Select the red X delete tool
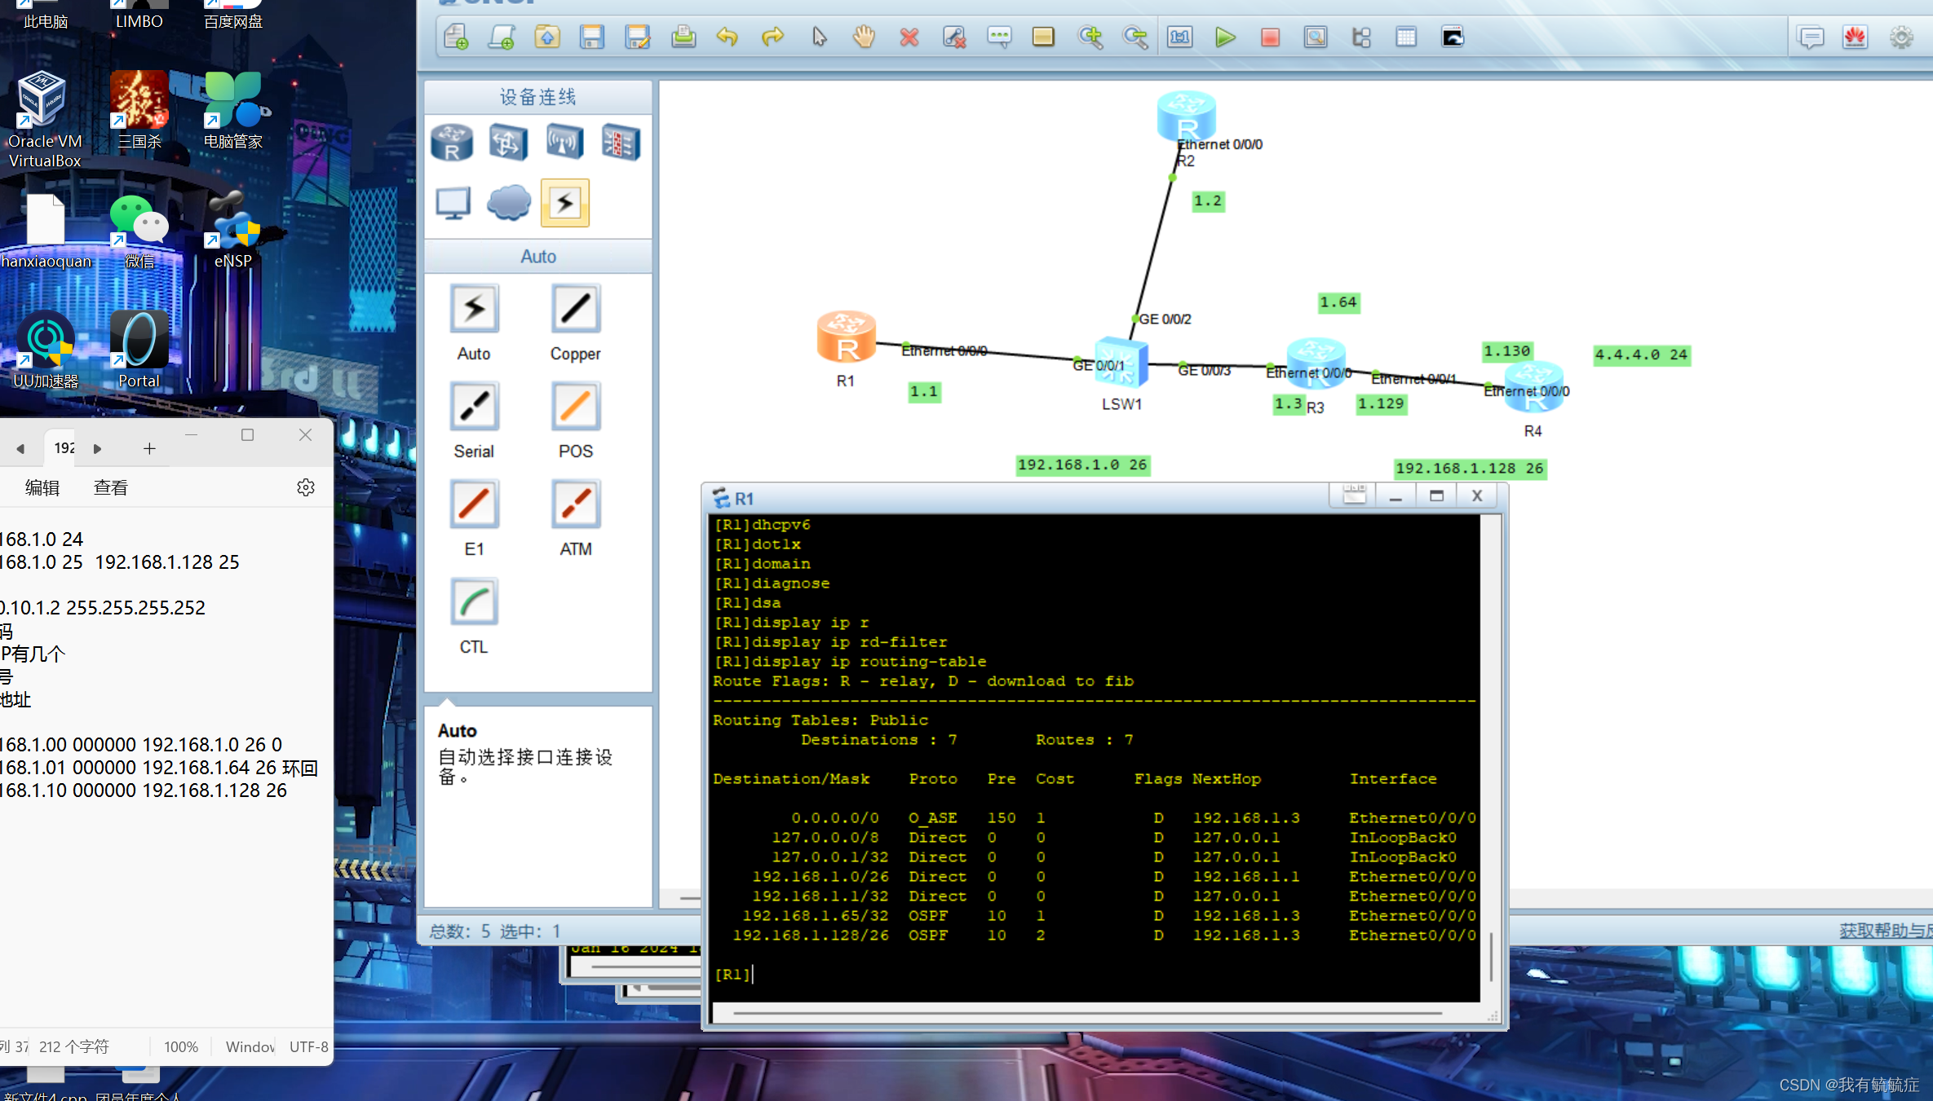The image size is (1933, 1101). 909,37
